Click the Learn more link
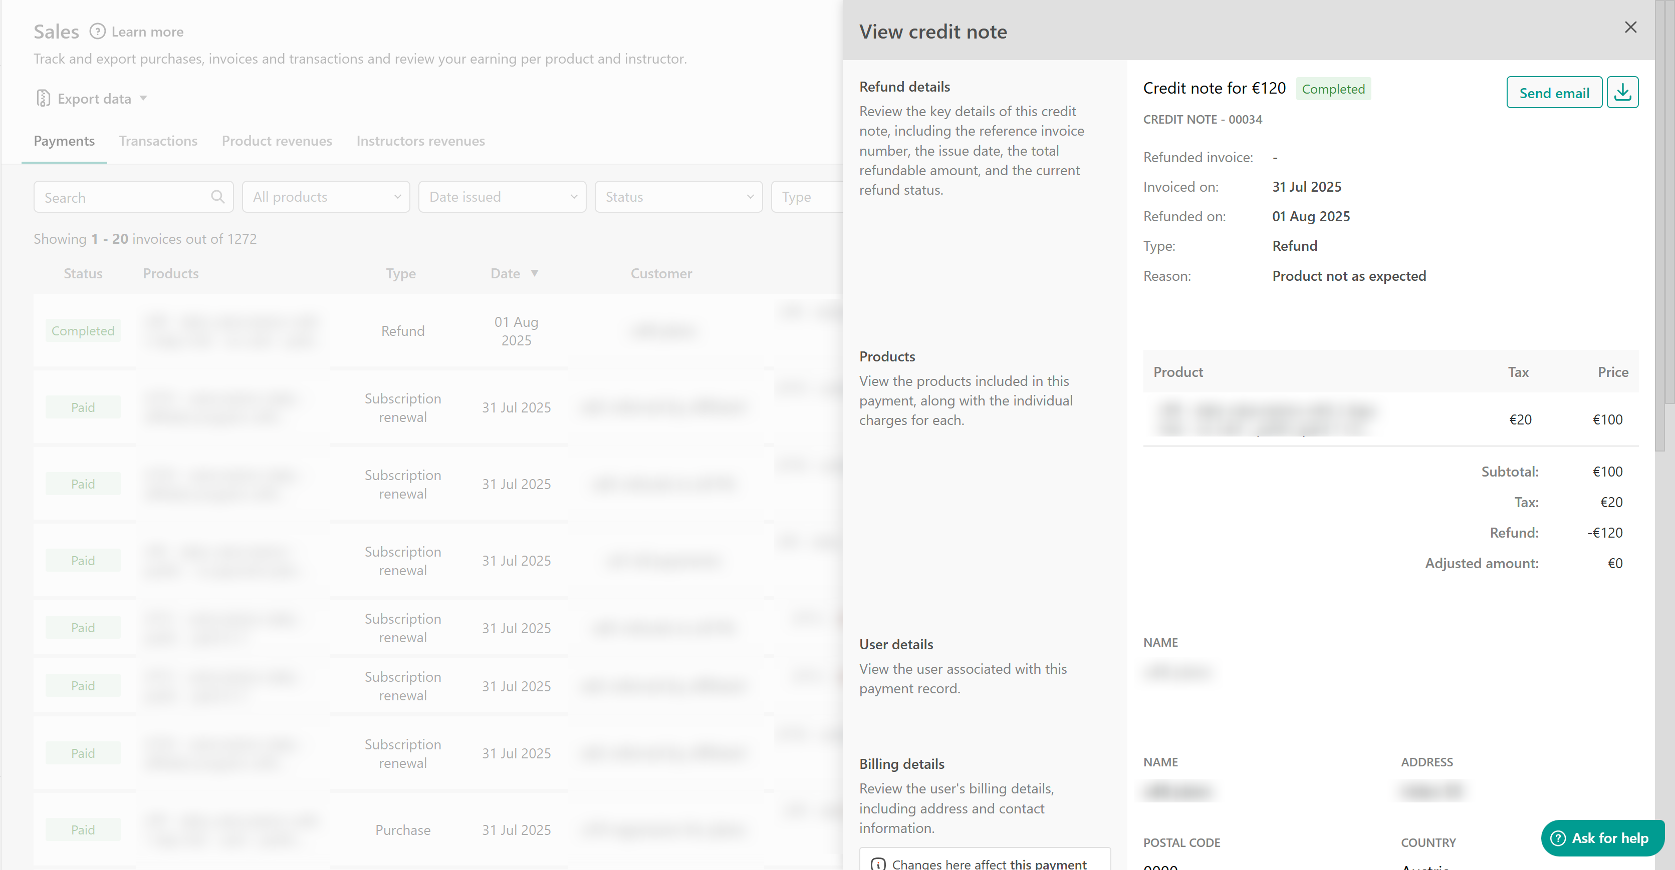Viewport: 1675px width, 870px height. [x=148, y=32]
